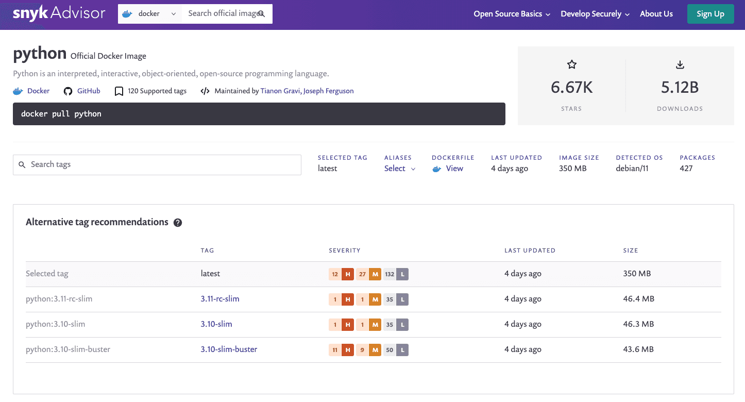Expand the Aliases Select dropdown

(x=400, y=169)
